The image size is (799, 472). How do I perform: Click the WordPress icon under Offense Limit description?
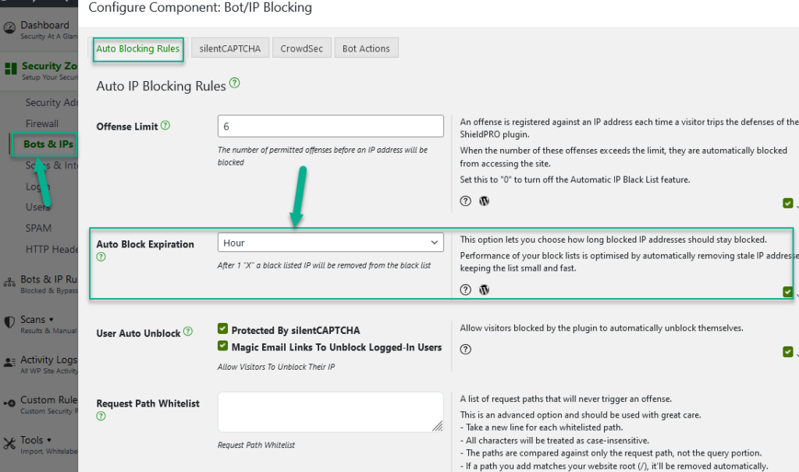pyautogui.click(x=484, y=201)
